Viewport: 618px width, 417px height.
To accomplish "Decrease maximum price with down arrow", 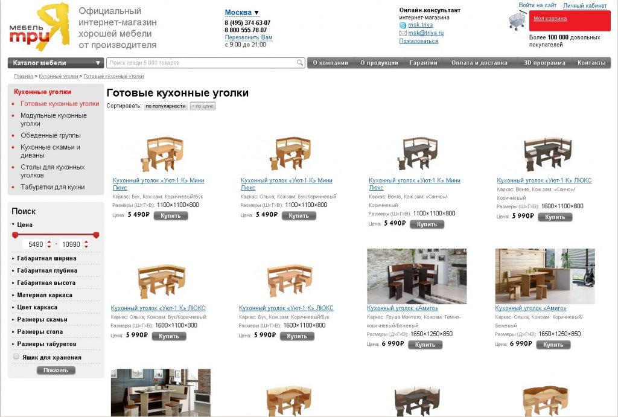I will (86, 247).
